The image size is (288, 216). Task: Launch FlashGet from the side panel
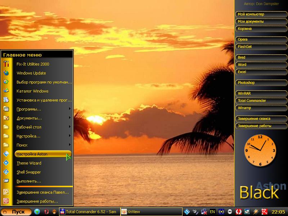[261, 46]
